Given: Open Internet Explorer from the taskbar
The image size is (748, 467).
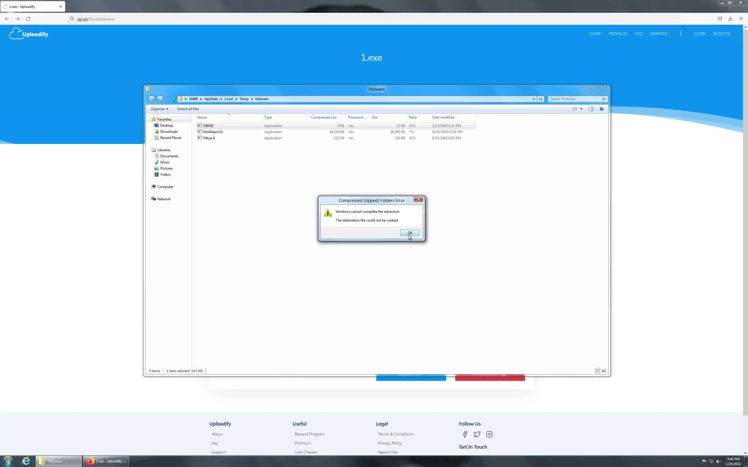Looking at the screenshot, I should (x=26, y=461).
